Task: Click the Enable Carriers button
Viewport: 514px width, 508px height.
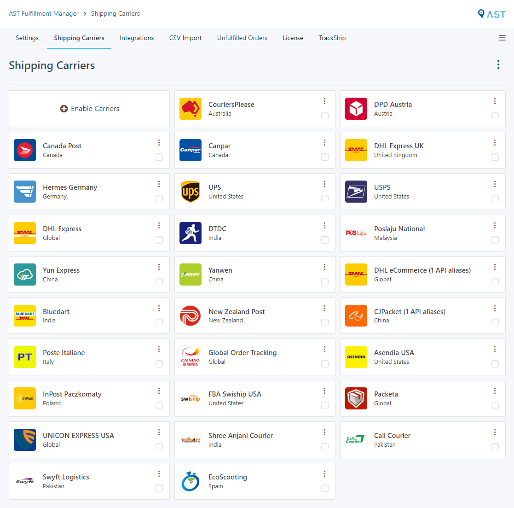Action: 89,109
